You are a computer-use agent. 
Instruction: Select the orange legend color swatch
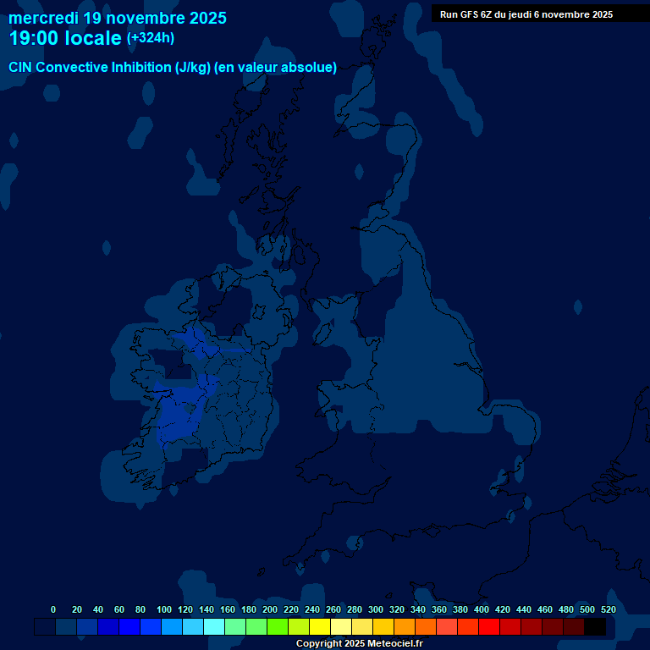click(405, 626)
